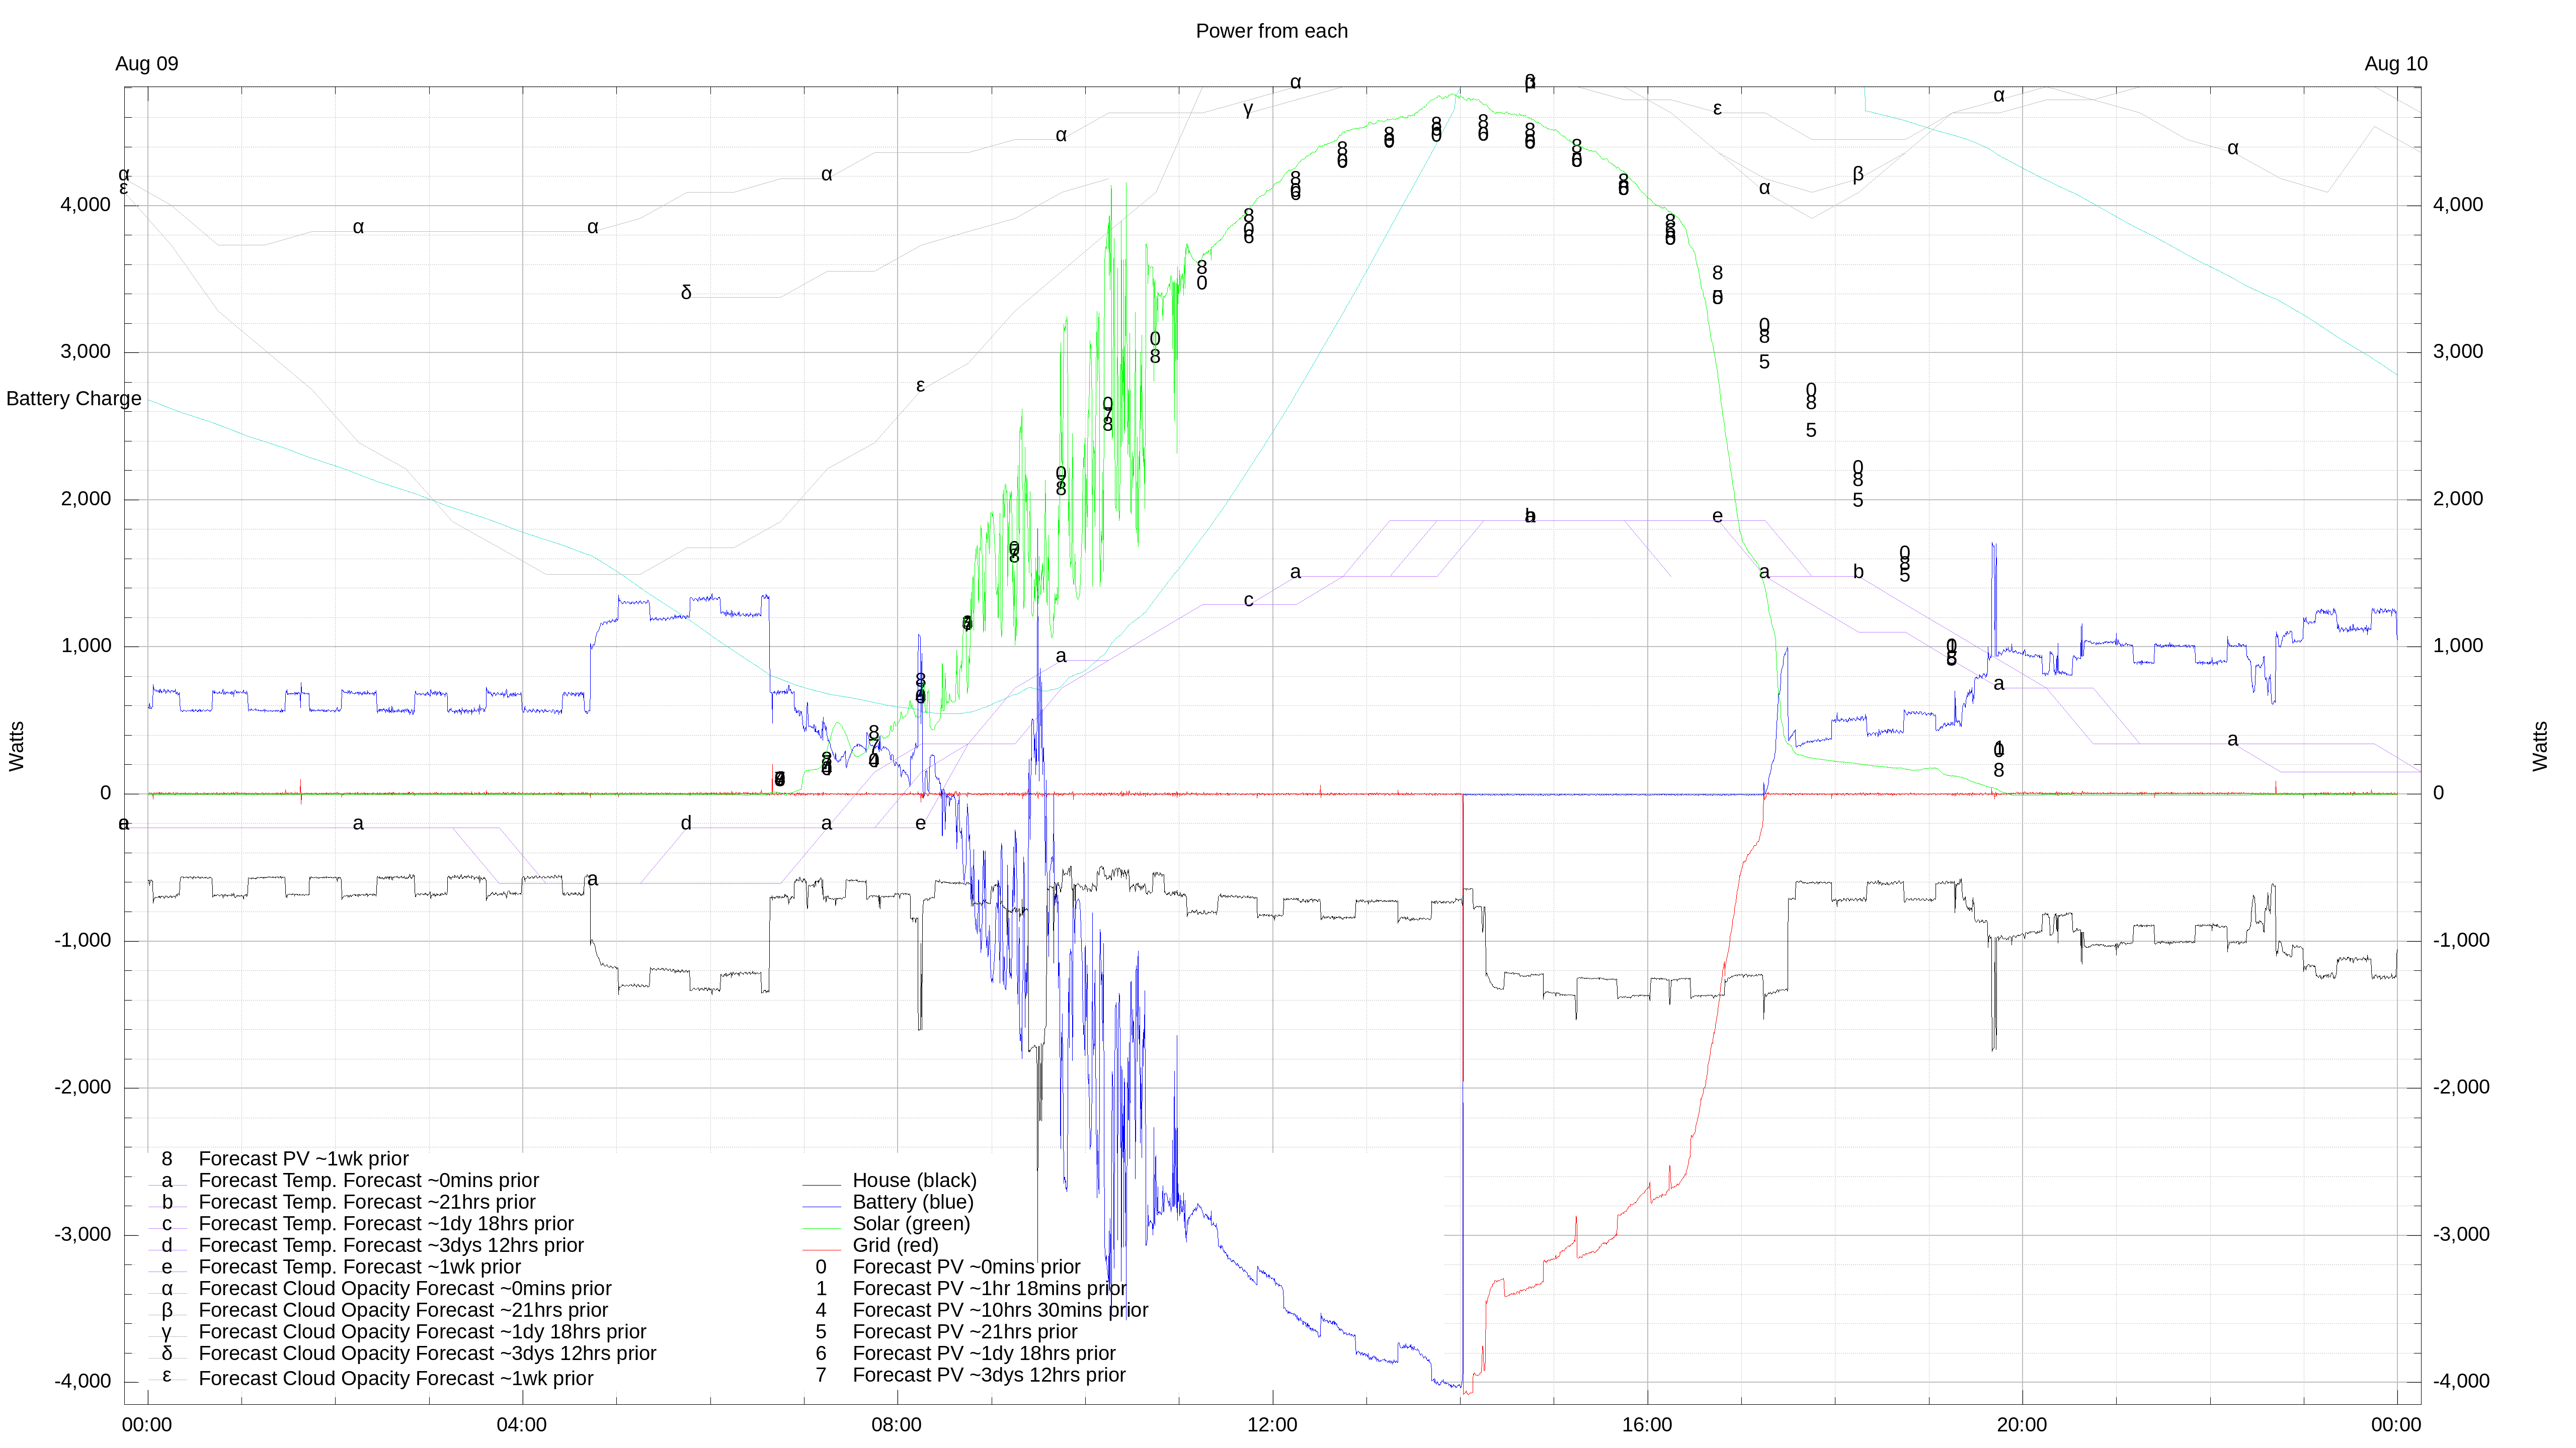The image size is (2576, 1448).
Task: Select legend entry "Grid (red)"
Action: pos(895,1246)
